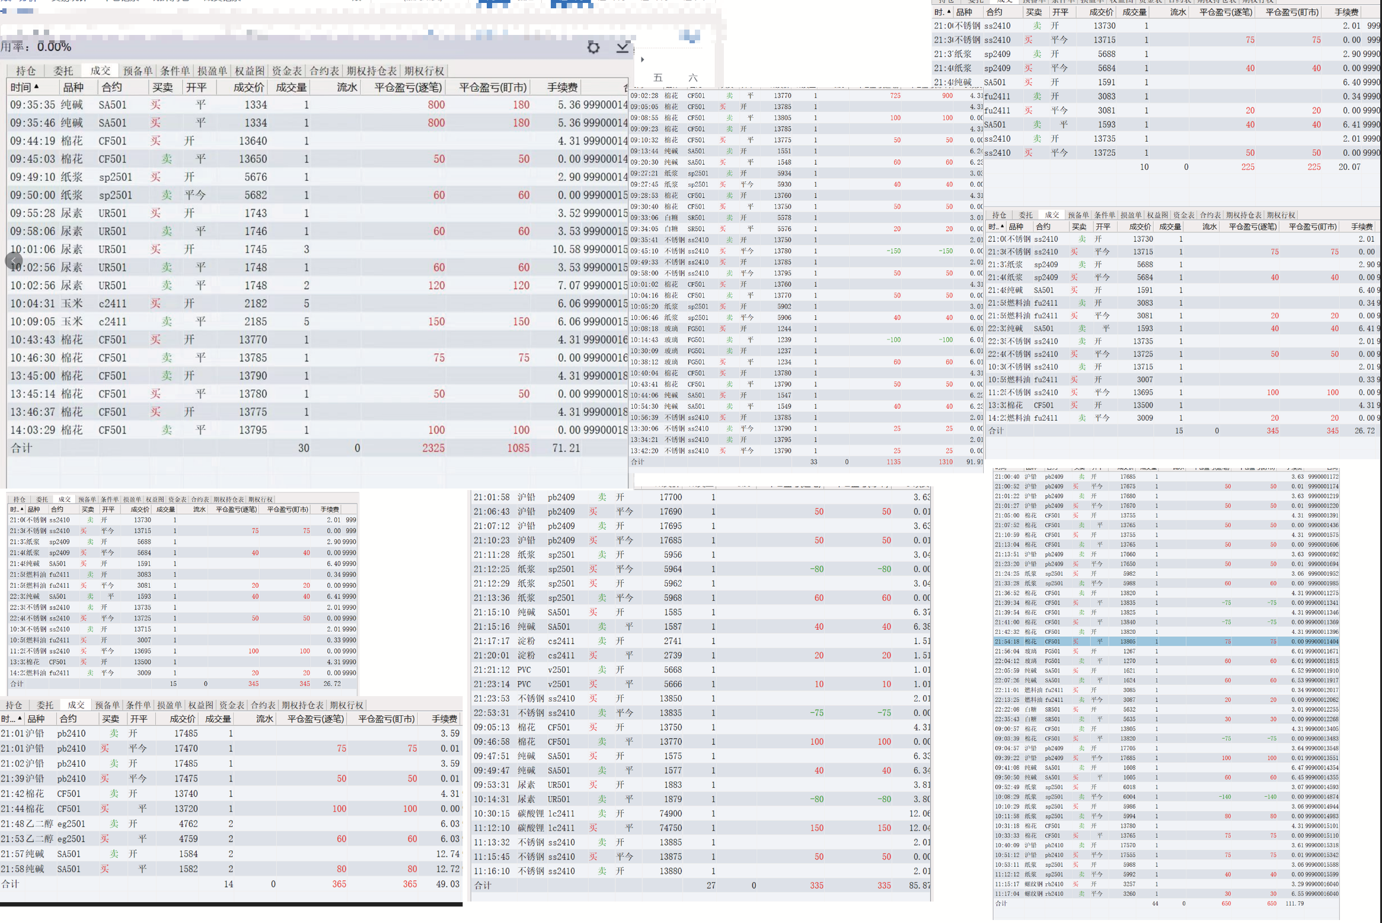Open 期权持仓表 tab in large top-left panel

click(372, 71)
